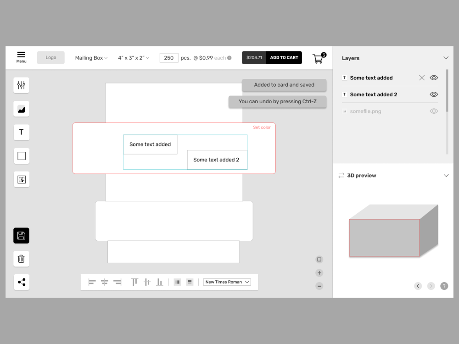This screenshot has height=344, width=459.
Task: Click the 'Set color' link
Action: pyautogui.click(x=262, y=127)
